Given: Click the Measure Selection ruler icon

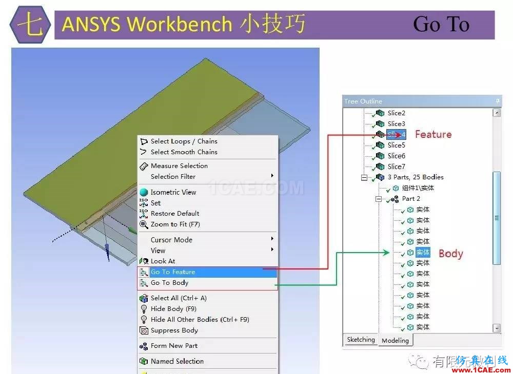Looking at the screenshot, I should pos(144,166).
